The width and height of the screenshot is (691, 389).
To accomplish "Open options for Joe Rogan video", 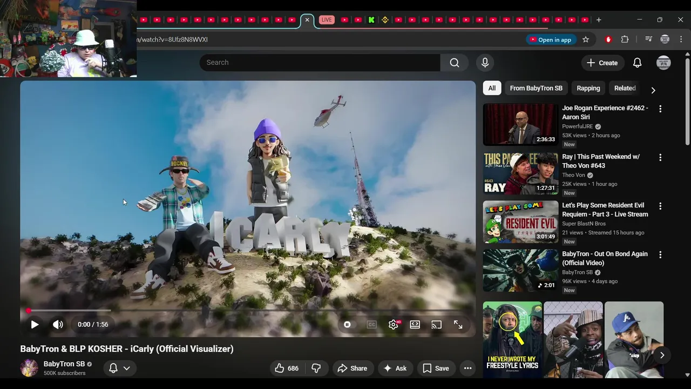I will point(660,109).
